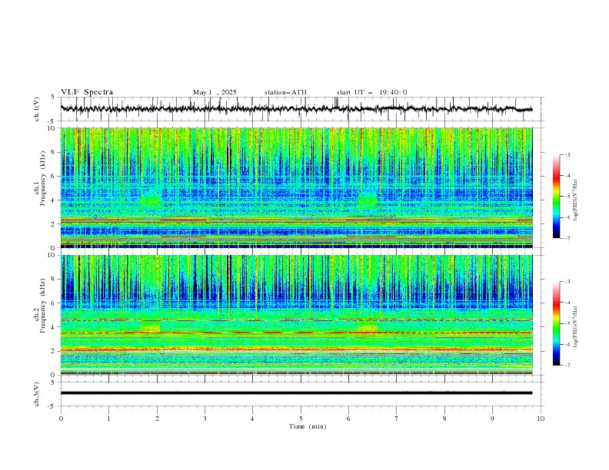
Task: Click the ch.2 spectrogram color scale bar
Action: [557, 323]
